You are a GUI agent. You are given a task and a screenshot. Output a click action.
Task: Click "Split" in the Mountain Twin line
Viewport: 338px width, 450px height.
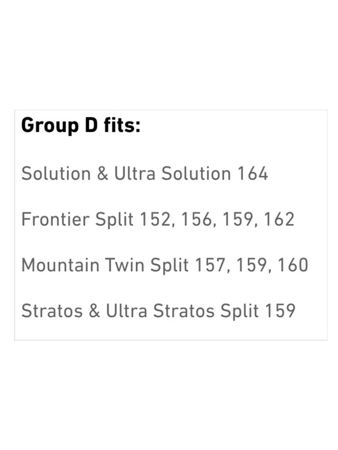(x=169, y=265)
